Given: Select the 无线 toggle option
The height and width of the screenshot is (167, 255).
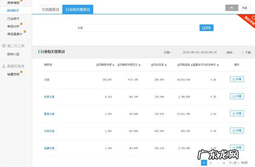Looking at the screenshot, I should [x=244, y=8].
